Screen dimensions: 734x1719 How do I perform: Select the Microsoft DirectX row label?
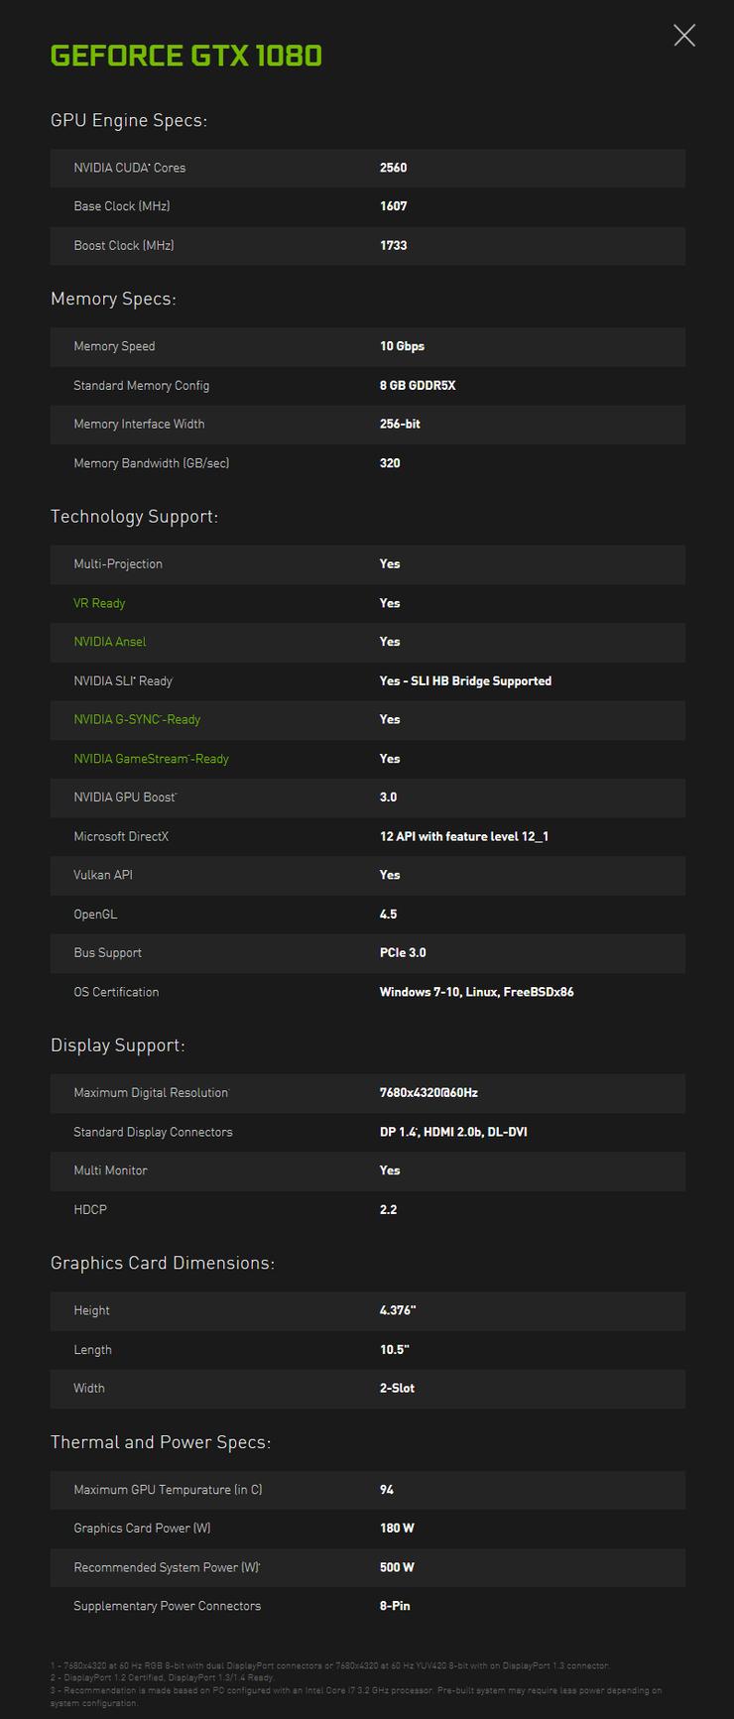(121, 837)
